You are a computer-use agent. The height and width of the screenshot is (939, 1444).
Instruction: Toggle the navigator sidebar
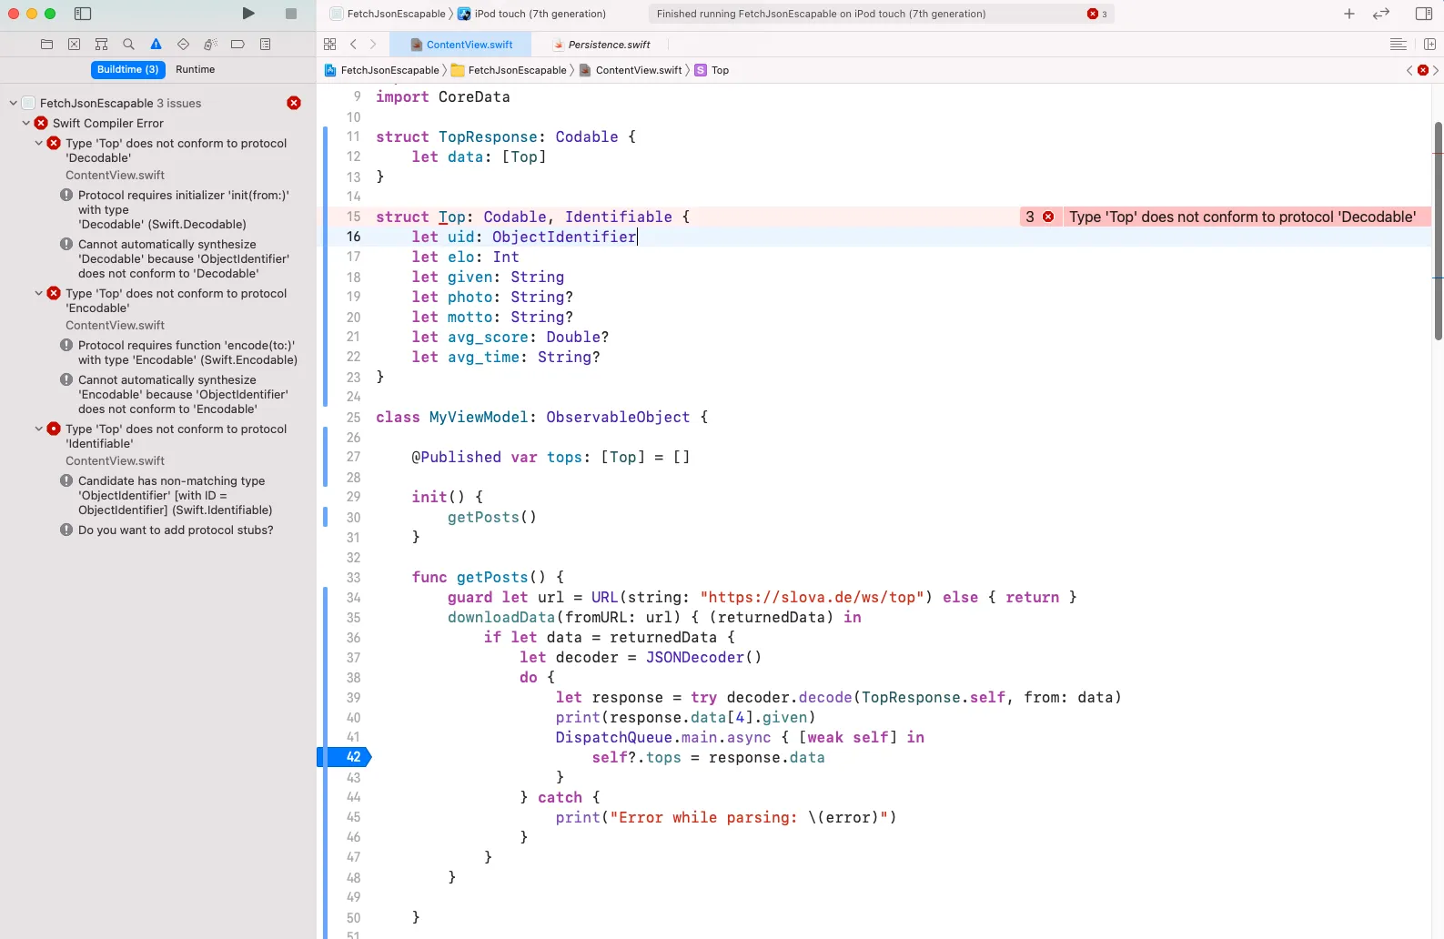click(83, 14)
